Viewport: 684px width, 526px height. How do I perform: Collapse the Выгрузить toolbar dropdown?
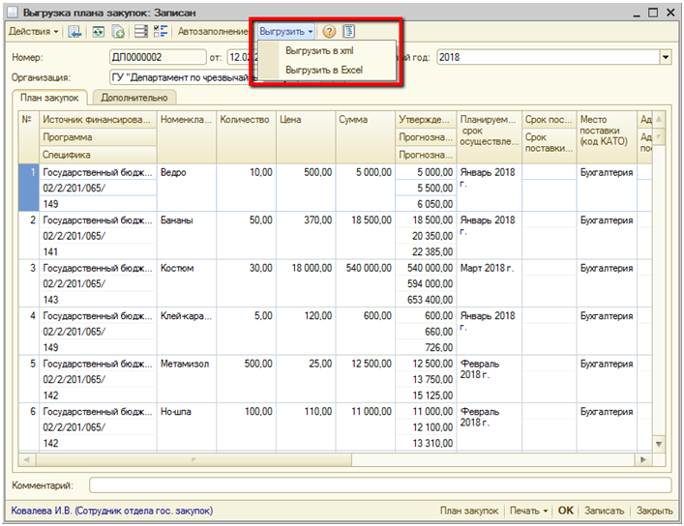point(285,32)
